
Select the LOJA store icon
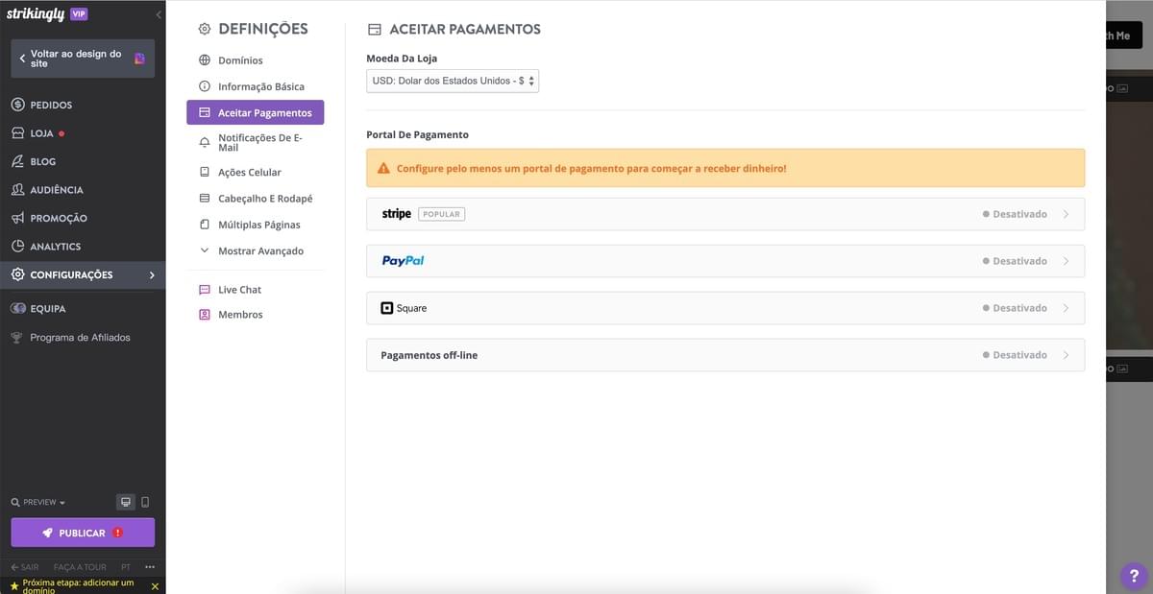click(x=17, y=132)
